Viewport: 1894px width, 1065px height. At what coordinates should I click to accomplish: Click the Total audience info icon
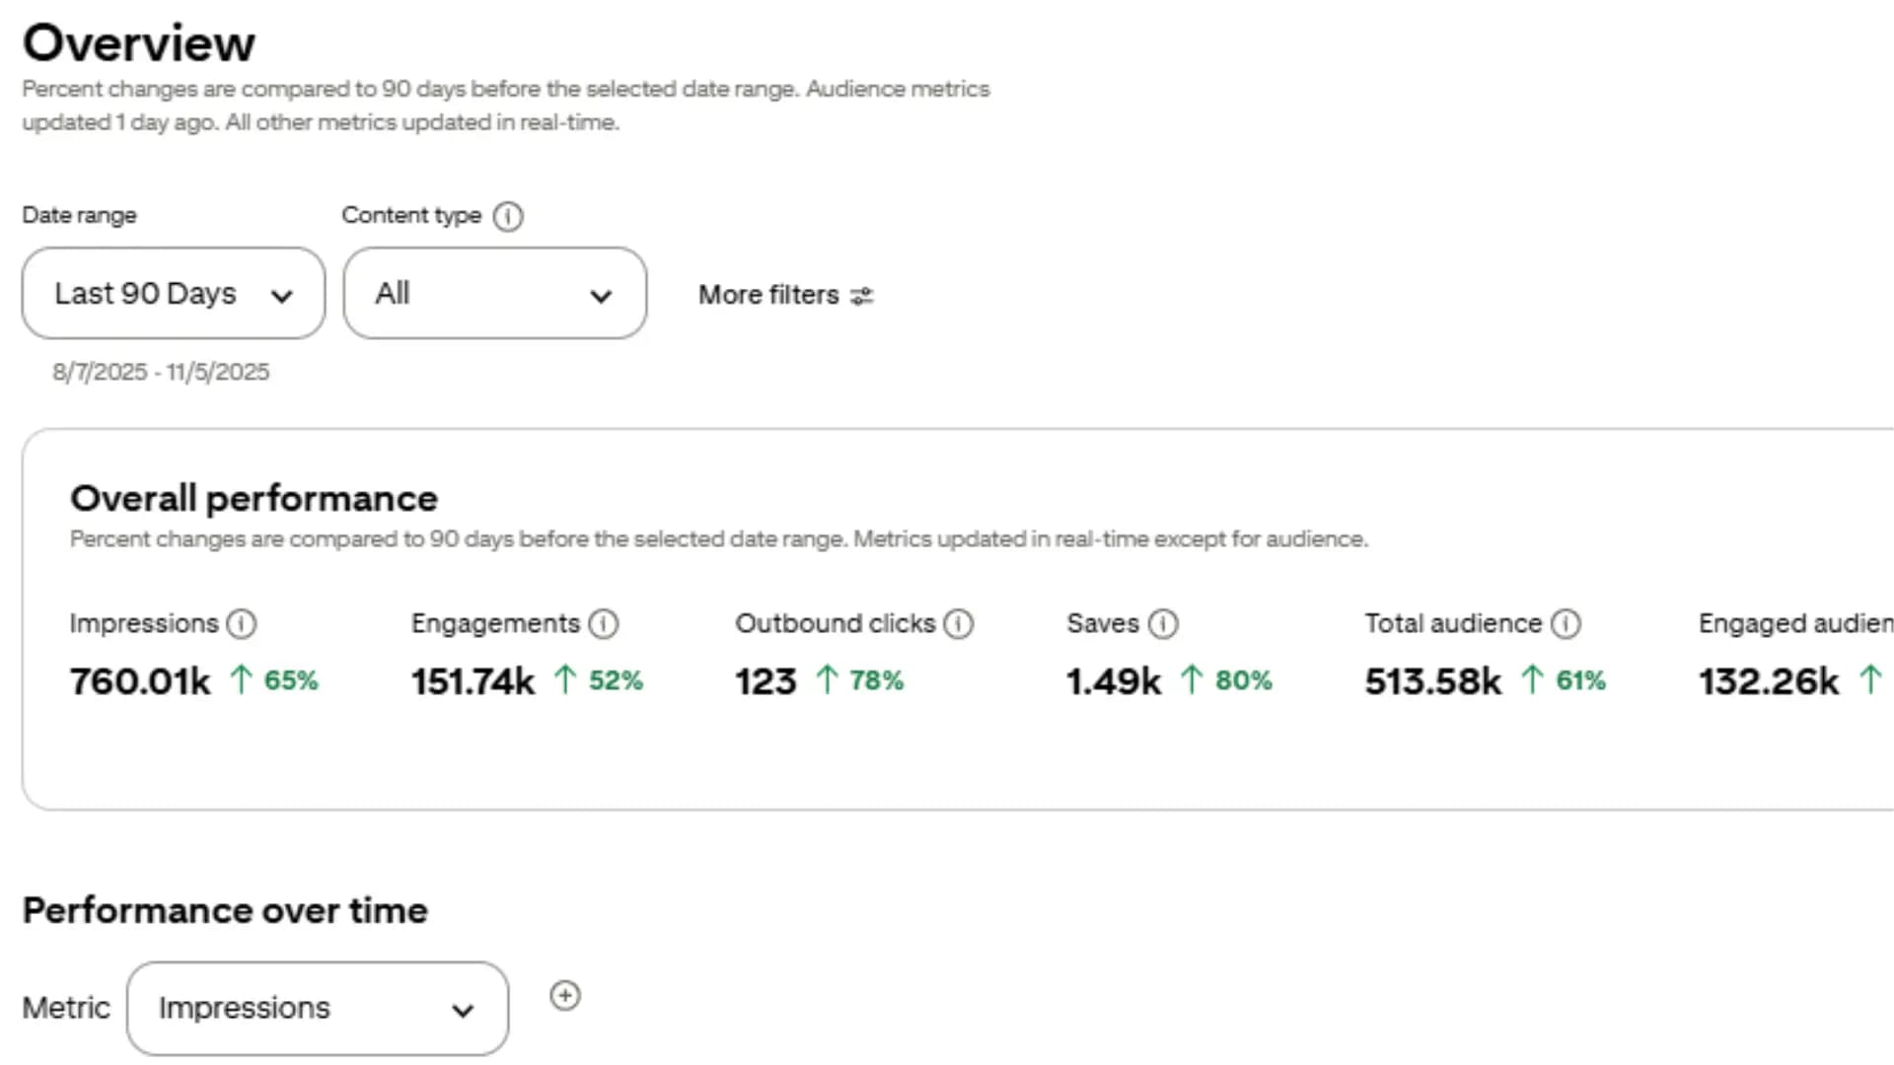(x=1566, y=623)
